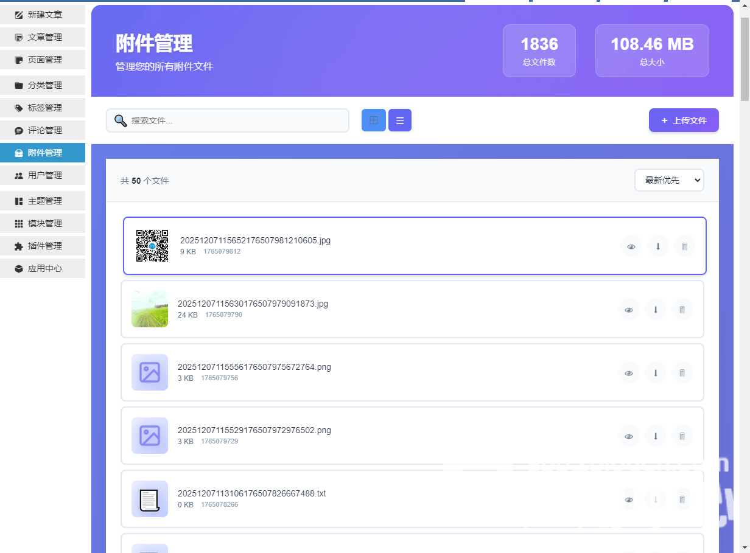Go to 插件管理 in sidebar

[43, 246]
